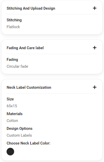Expand Fading And Care label plus icon
Screen dimensions: 104x162
coord(95,48)
